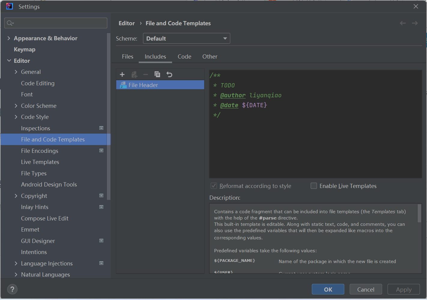The image size is (427, 300).
Task: Click the Copy Template icon
Action: [x=157, y=74]
